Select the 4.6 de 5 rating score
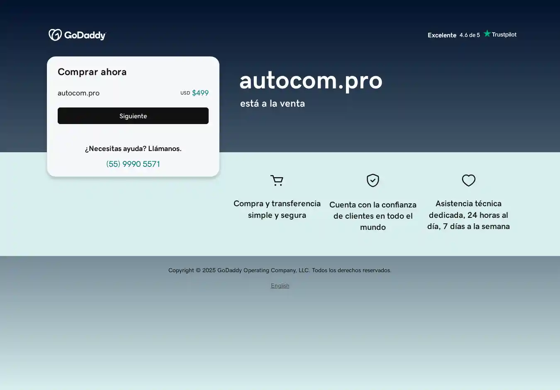The height and width of the screenshot is (390, 560). [x=470, y=35]
